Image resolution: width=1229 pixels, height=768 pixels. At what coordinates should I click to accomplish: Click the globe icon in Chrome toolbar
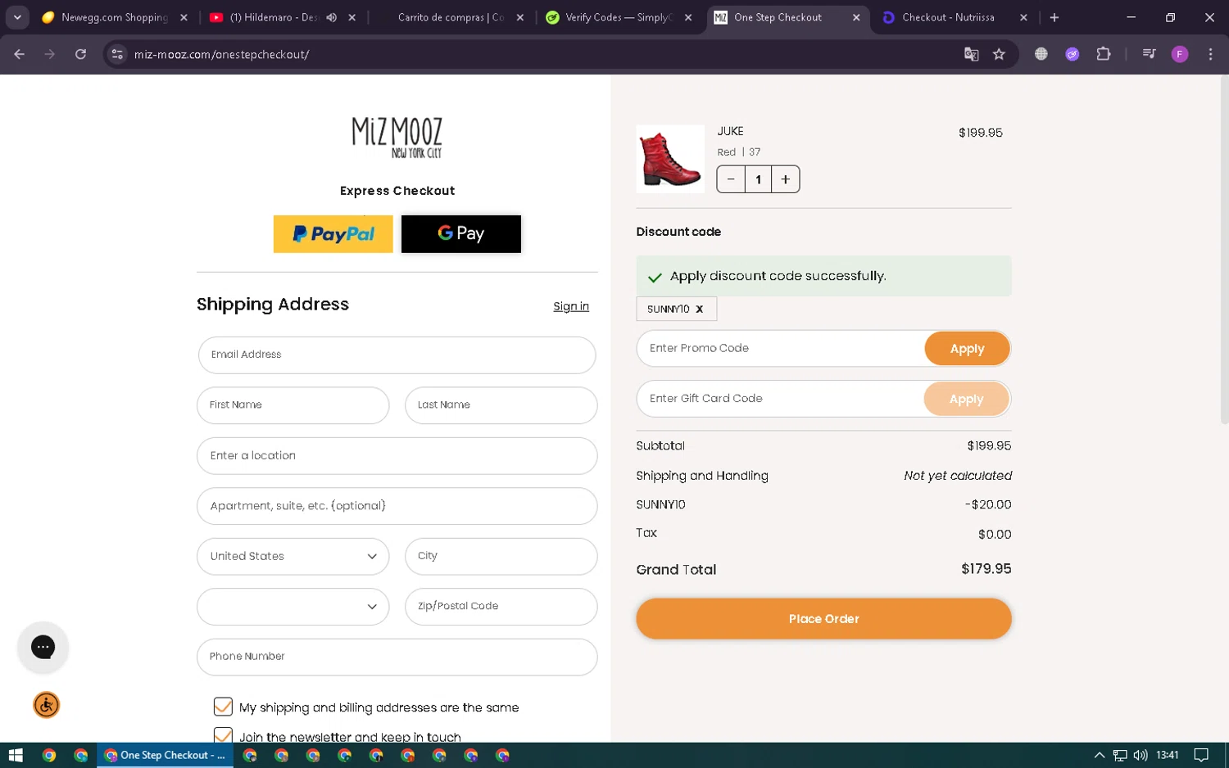[1041, 54]
